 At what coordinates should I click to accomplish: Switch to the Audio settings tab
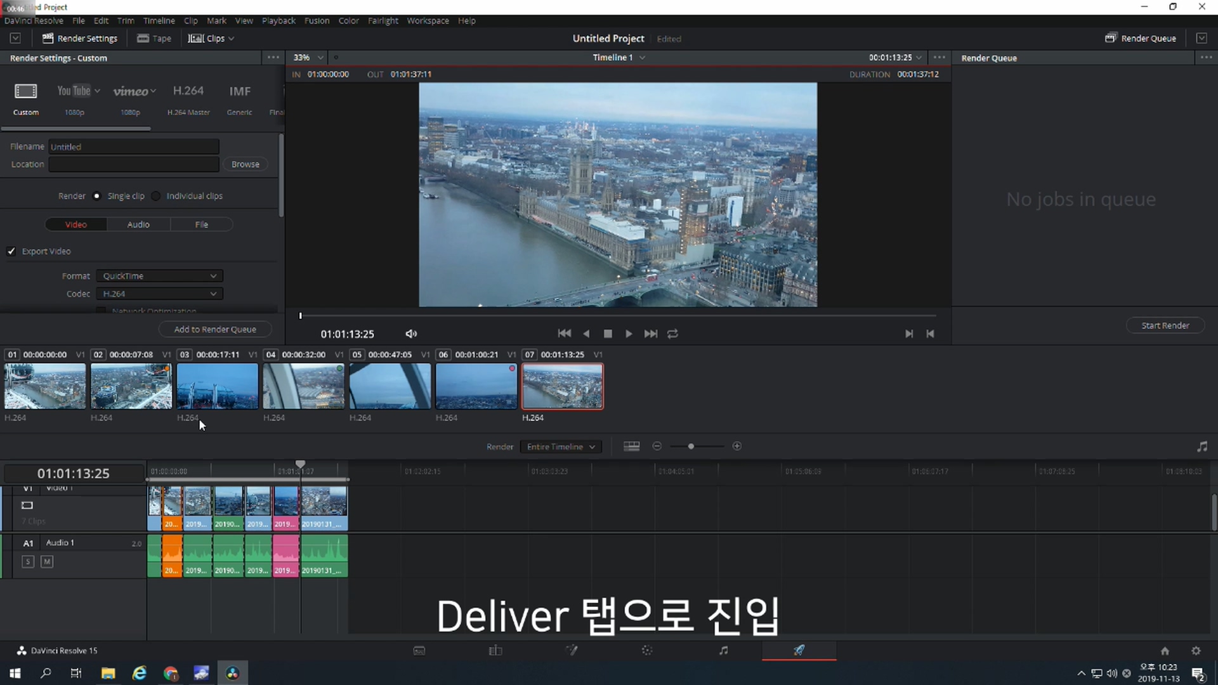tap(138, 225)
